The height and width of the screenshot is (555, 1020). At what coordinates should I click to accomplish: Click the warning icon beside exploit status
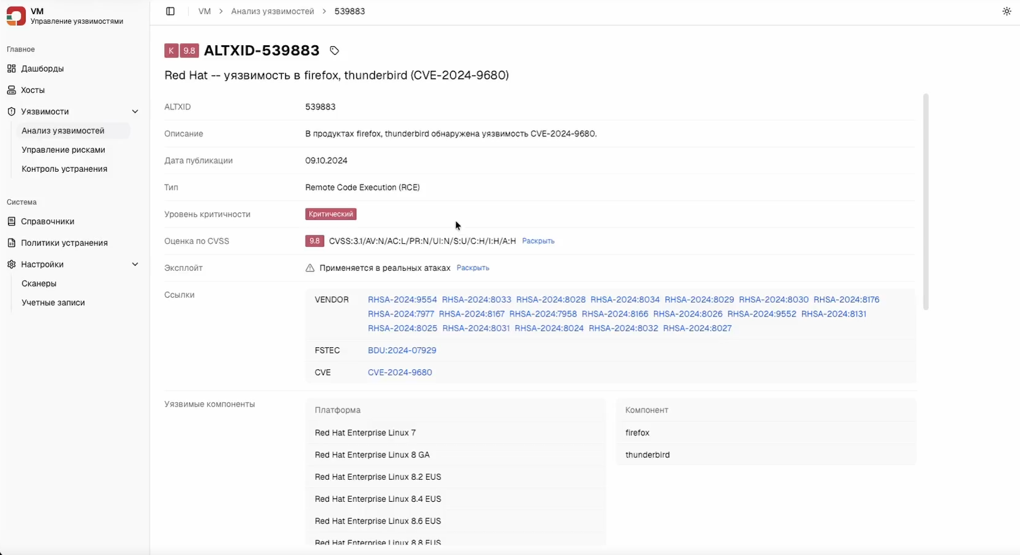pos(310,268)
